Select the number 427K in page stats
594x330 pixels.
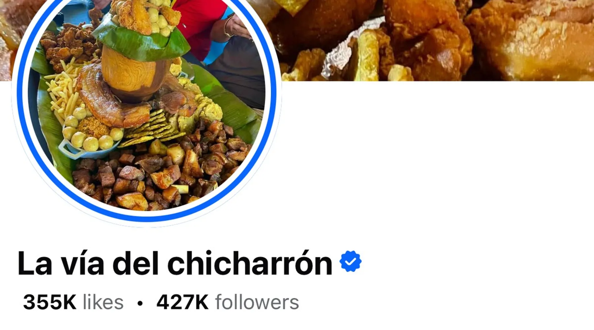[x=182, y=302]
